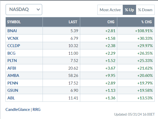View the BCG stock symbol
The width and height of the screenshot is (158, 119).
tap(11, 53)
